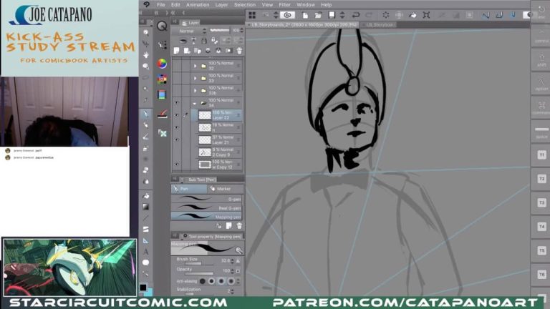Expand layer folder 33b
Image resolution: width=550 pixels, height=309 pixels.
point(195,91)
